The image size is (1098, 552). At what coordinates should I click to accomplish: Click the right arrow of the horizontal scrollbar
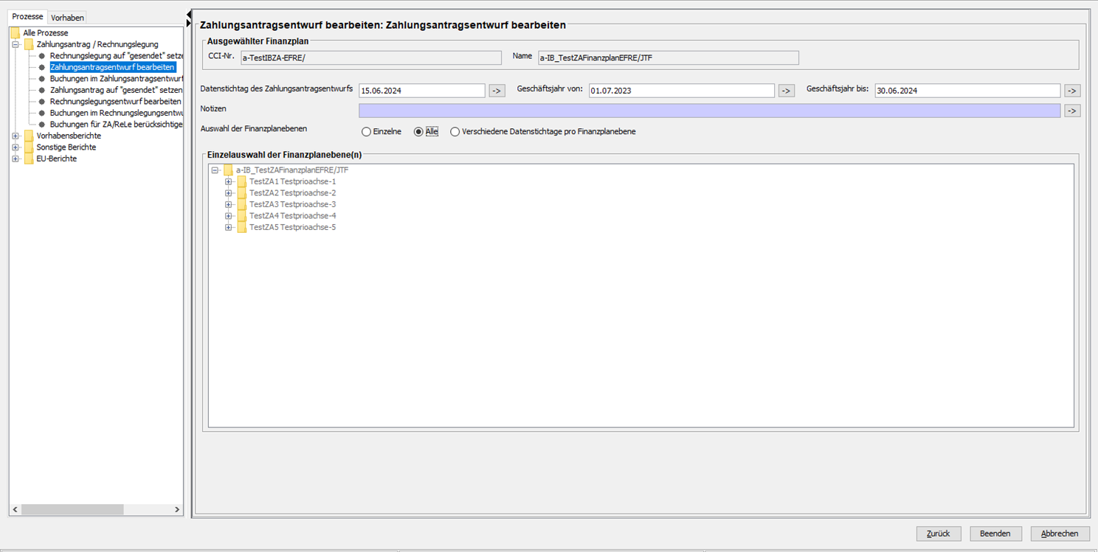[177, 509]
